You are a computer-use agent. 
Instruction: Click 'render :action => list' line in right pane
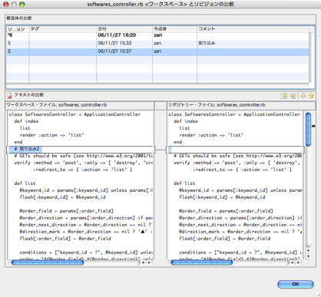pos(211,135)
